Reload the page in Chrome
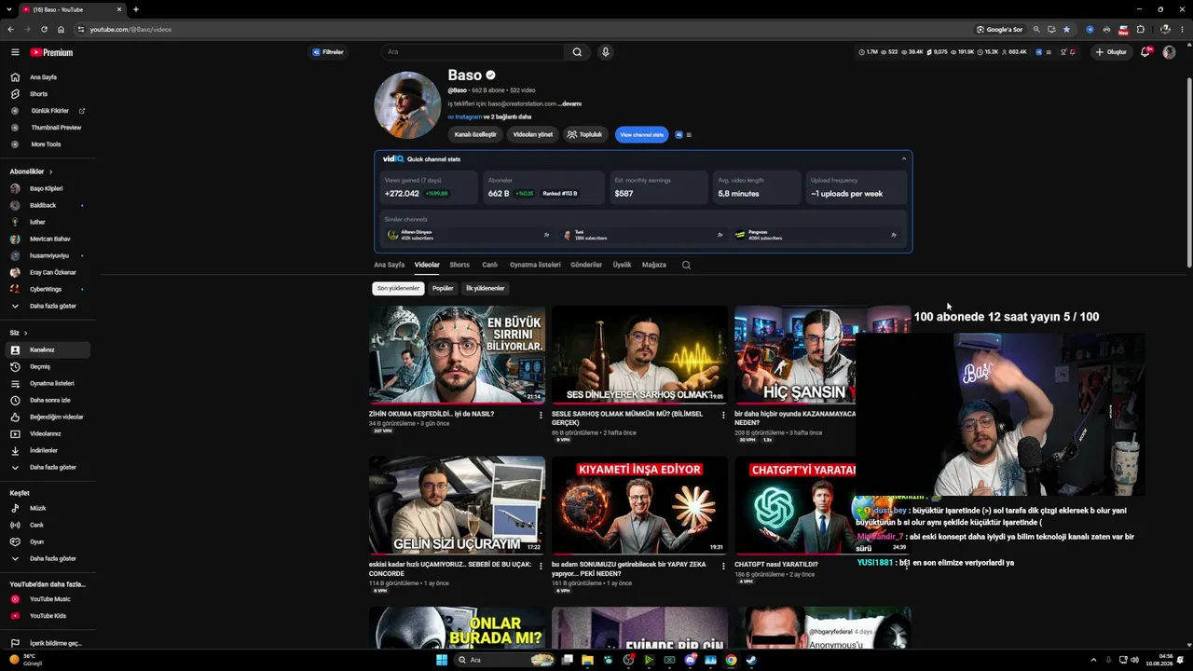1193x671 pixels. [44, 29]
